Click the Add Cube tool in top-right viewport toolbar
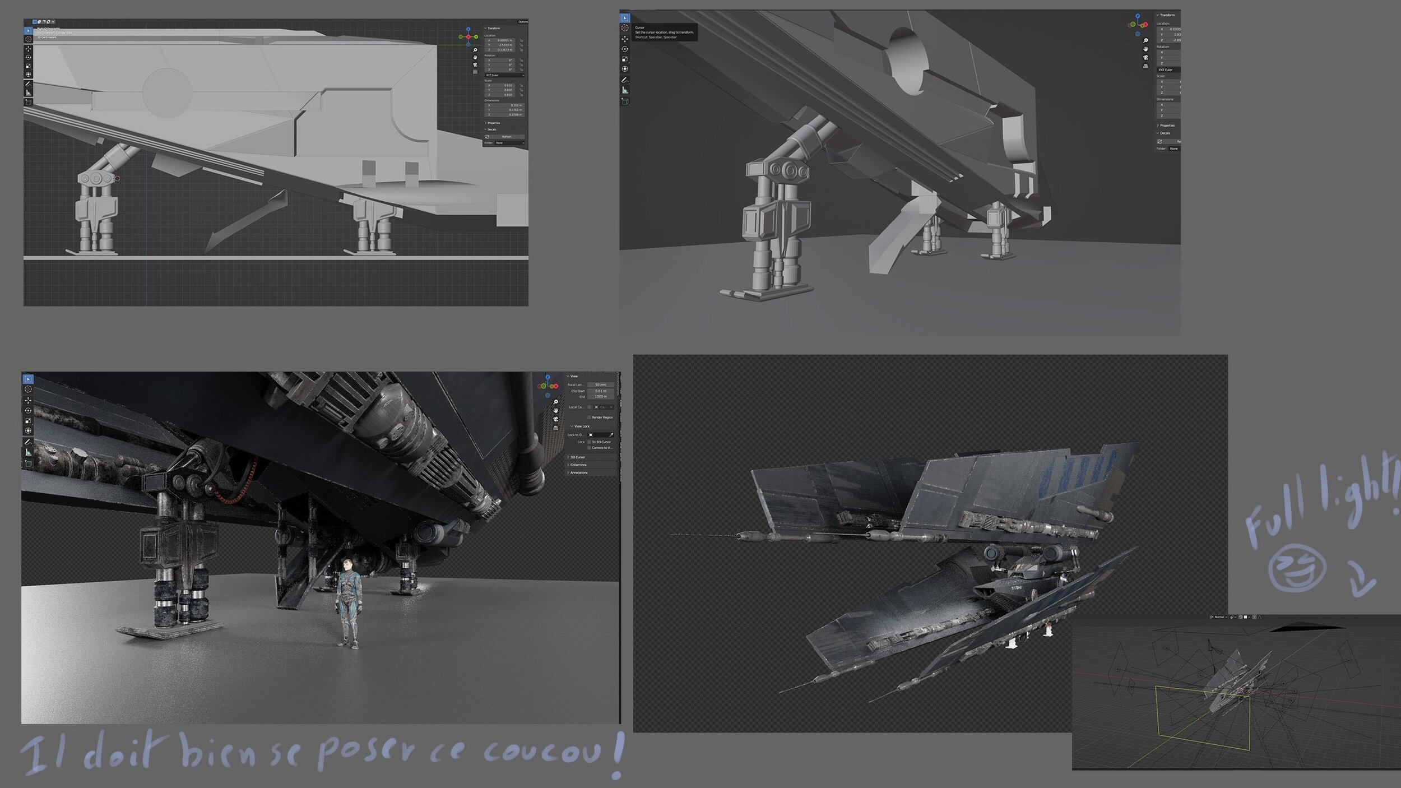Image resolution: width=1401 pixels, height=788 pixels. (x=625, y=101)
